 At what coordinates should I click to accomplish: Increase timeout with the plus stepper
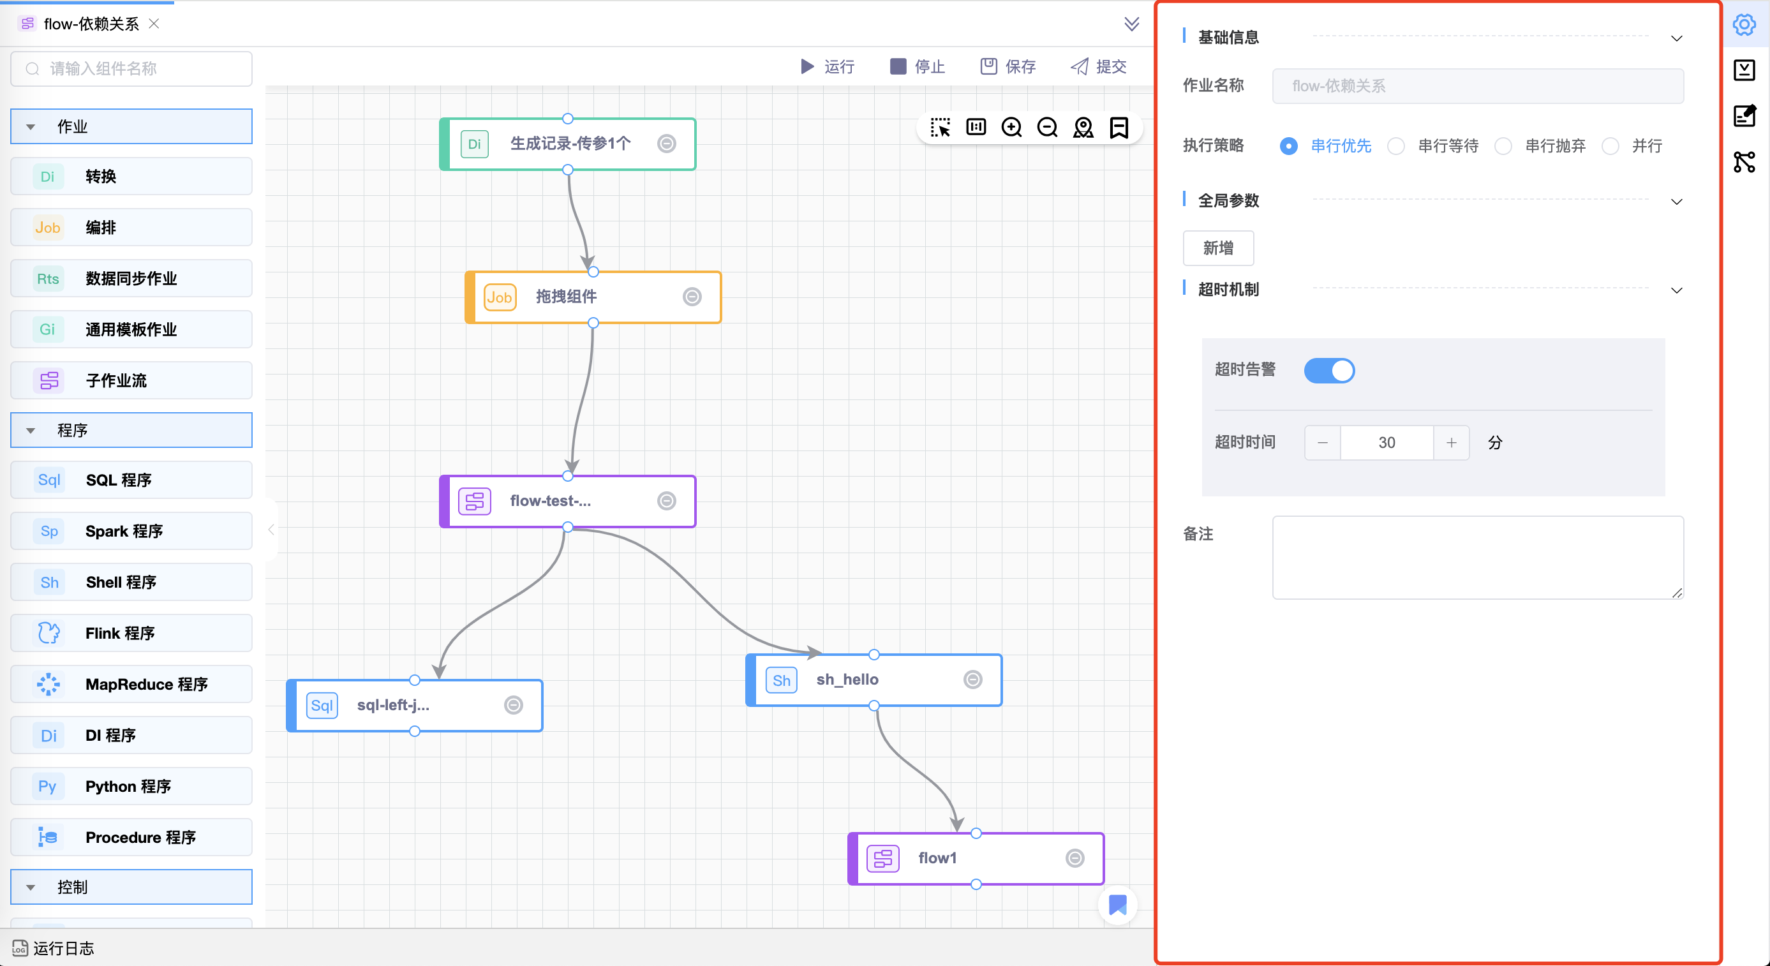pos(1451,443)
